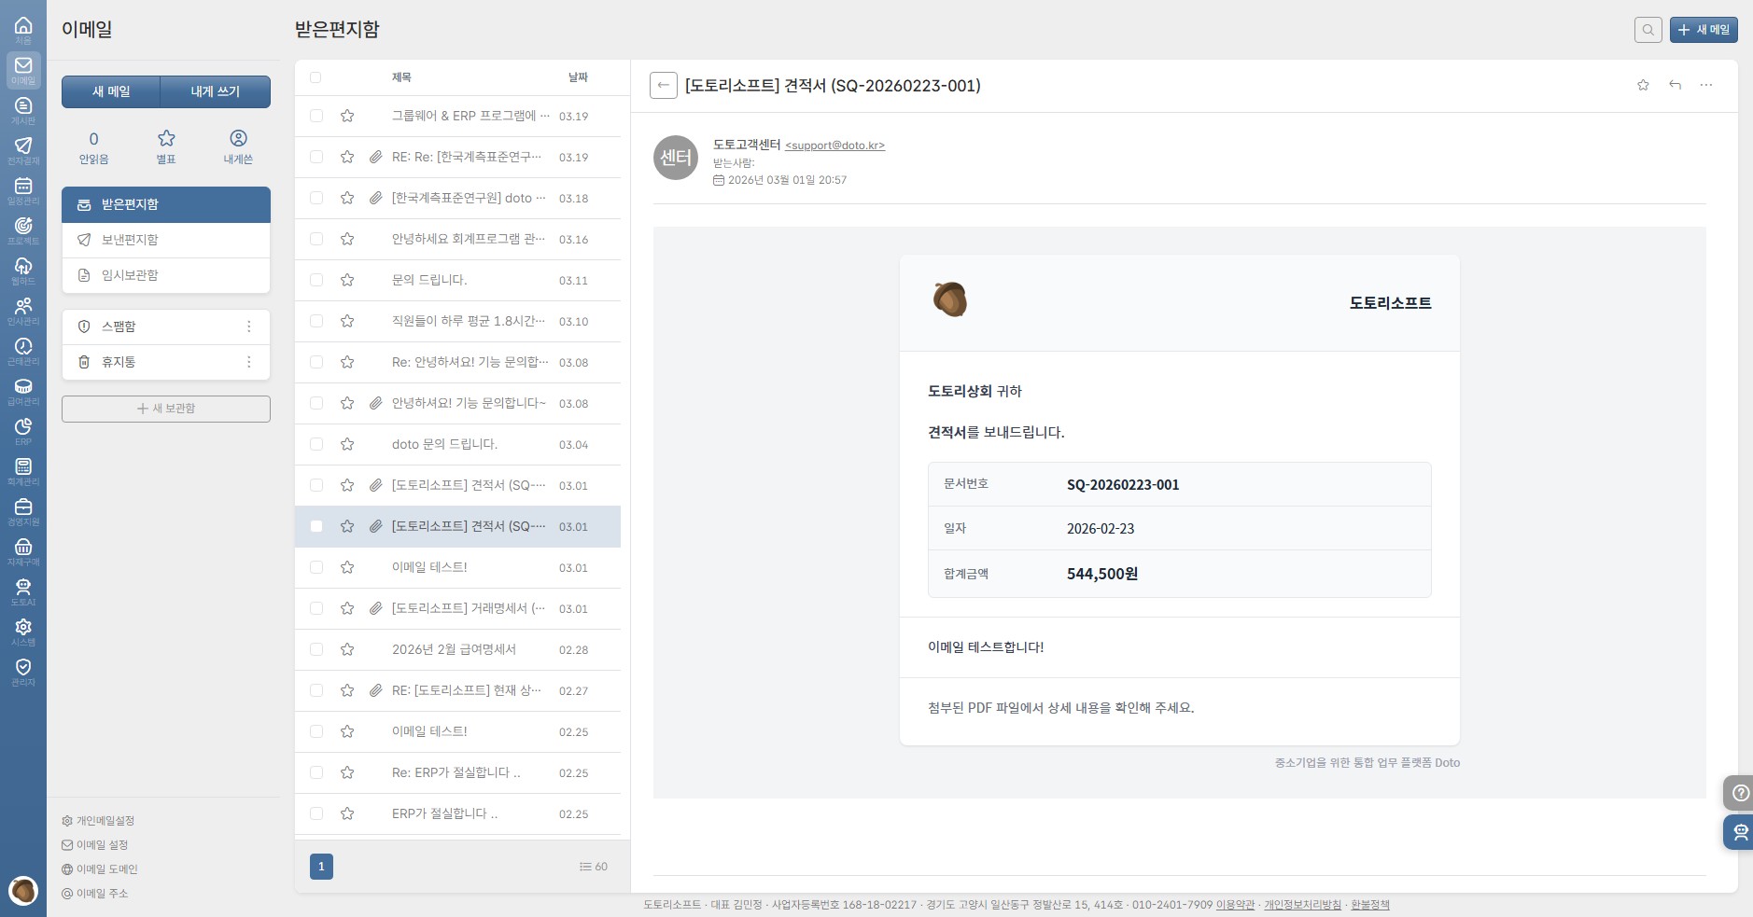Viewport: 1753px width, 917px height.
Task: Check the box for '이메일 테스트!' 03.01 email
Action: click(x=316, y=567)
